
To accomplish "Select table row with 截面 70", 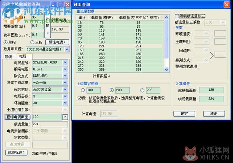I will [120, 38].
